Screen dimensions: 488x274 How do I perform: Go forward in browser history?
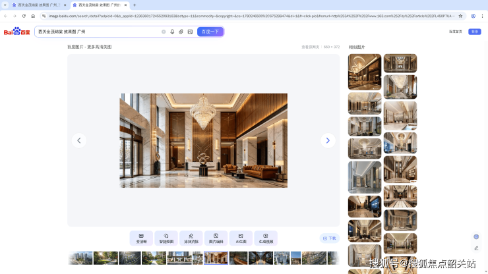click(x=15, y=16)
